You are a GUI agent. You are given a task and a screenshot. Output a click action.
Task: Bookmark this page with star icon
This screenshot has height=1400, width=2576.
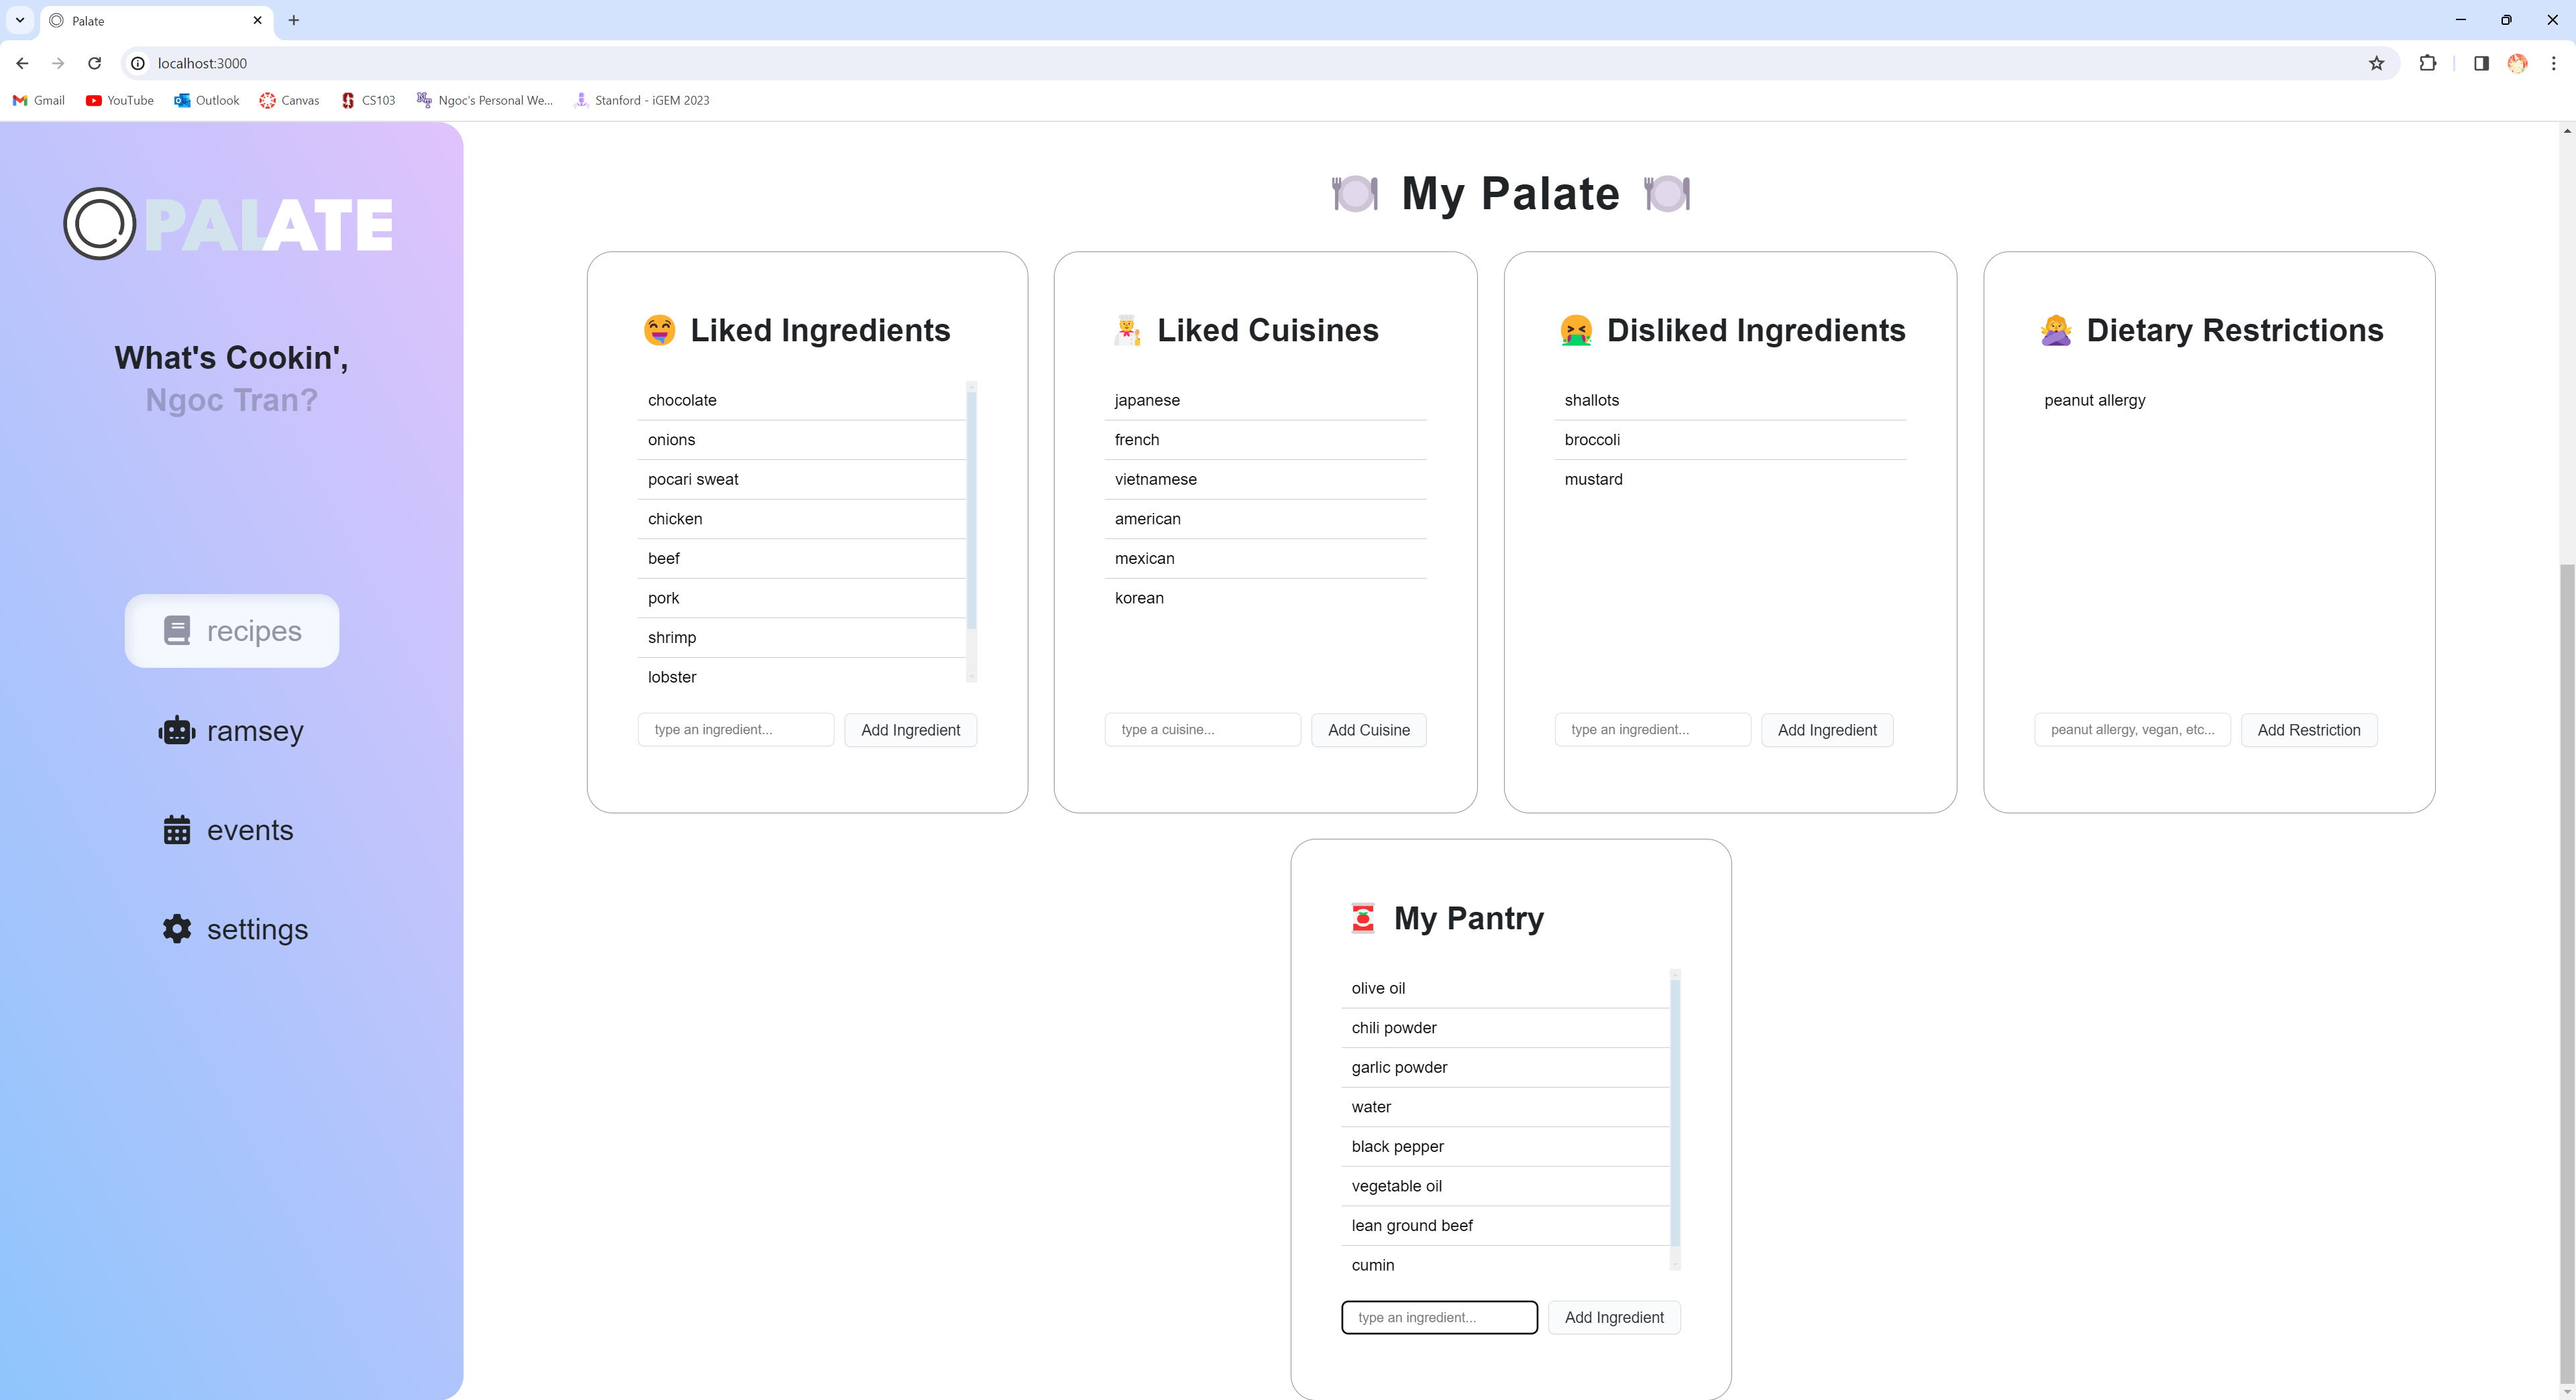tap(2376, 63)
